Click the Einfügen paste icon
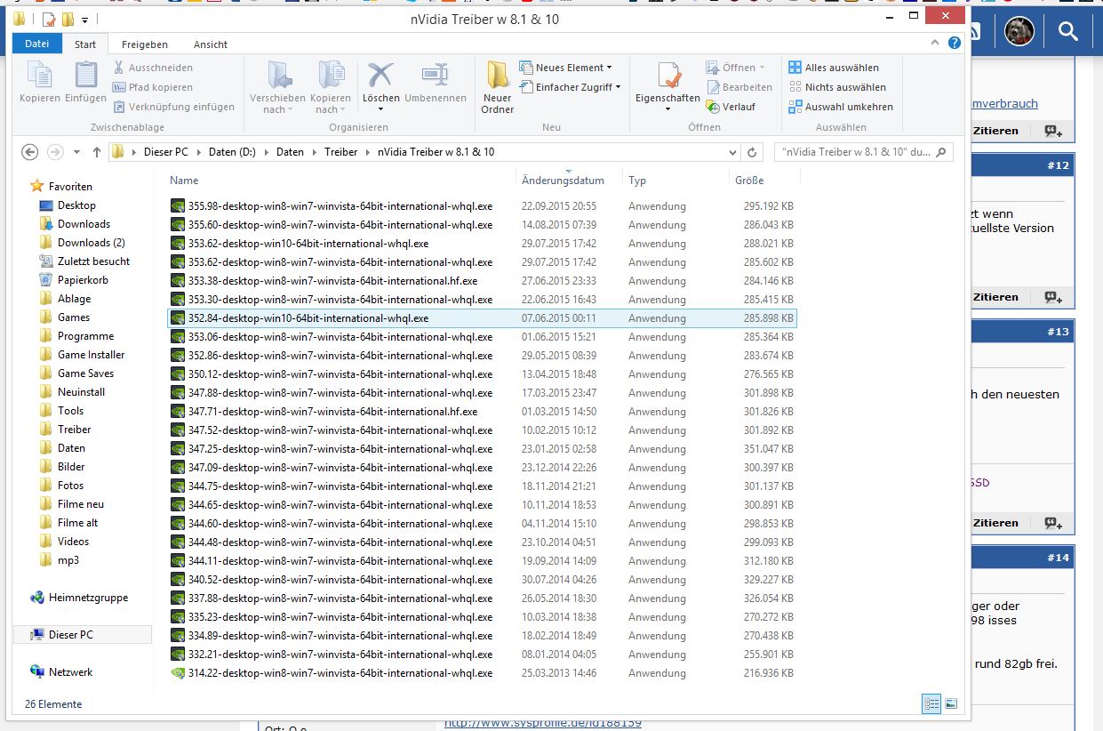 85,76
